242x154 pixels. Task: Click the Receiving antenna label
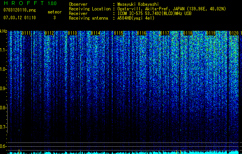click(88, 18)
